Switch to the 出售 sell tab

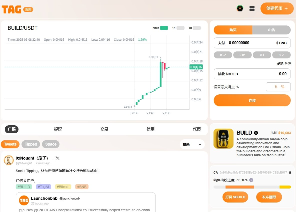click(x=271, y=30)
